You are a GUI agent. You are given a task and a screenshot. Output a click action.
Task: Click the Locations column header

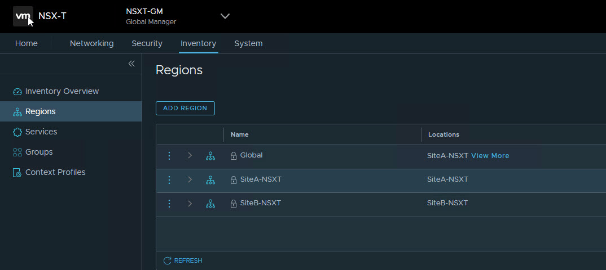[443, 134]
